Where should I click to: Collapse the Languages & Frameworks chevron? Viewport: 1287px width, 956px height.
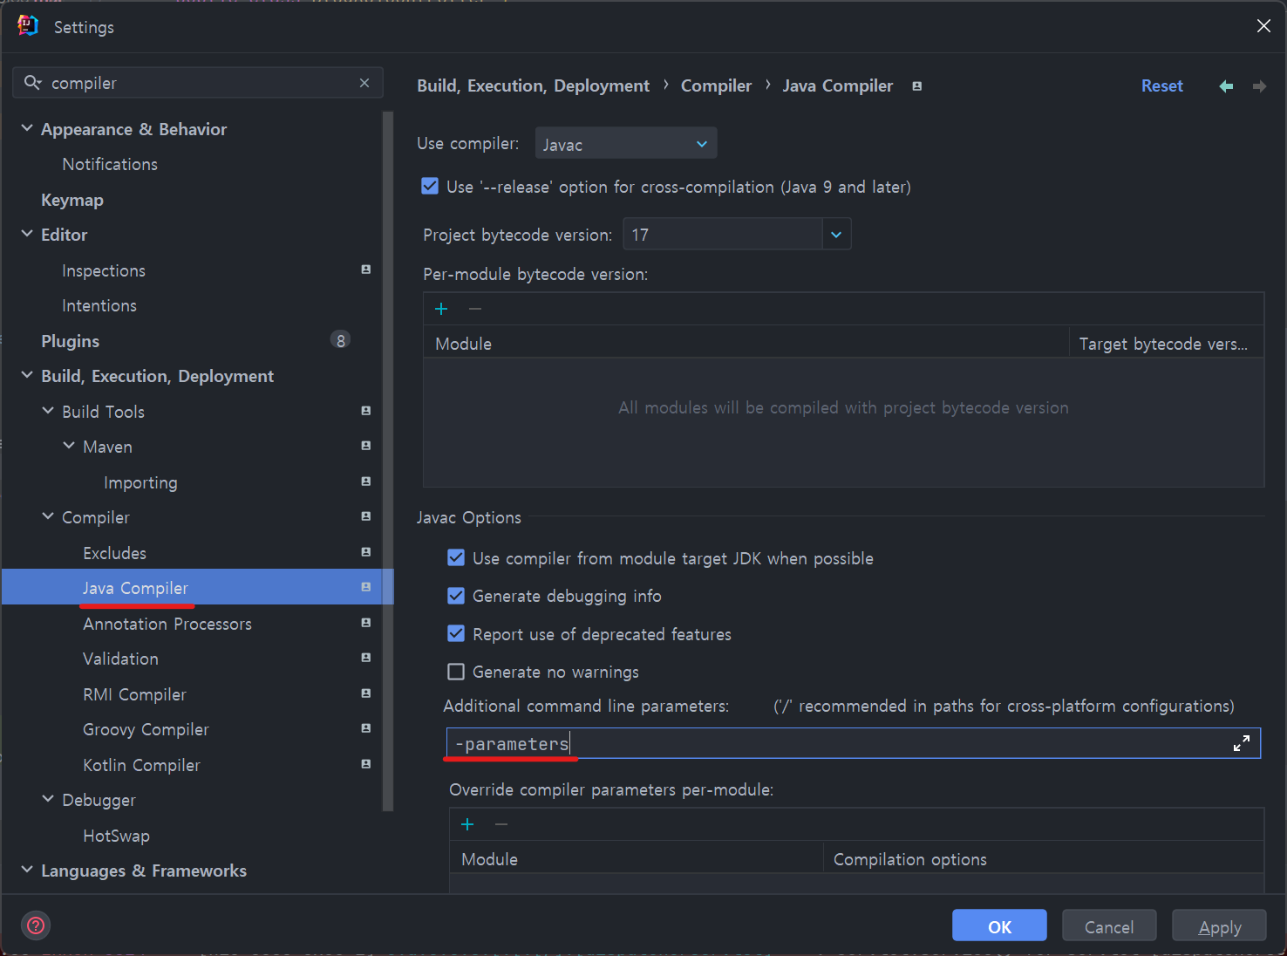click(x=27, y=870)
